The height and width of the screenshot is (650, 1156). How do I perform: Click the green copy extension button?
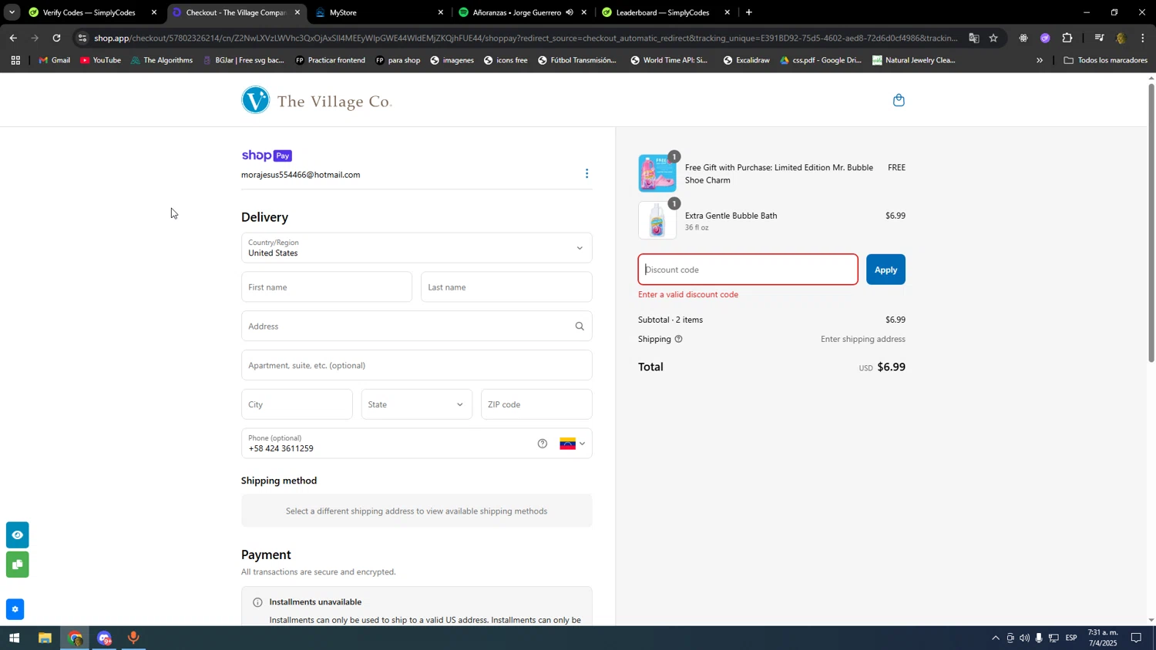coord(17,565)
